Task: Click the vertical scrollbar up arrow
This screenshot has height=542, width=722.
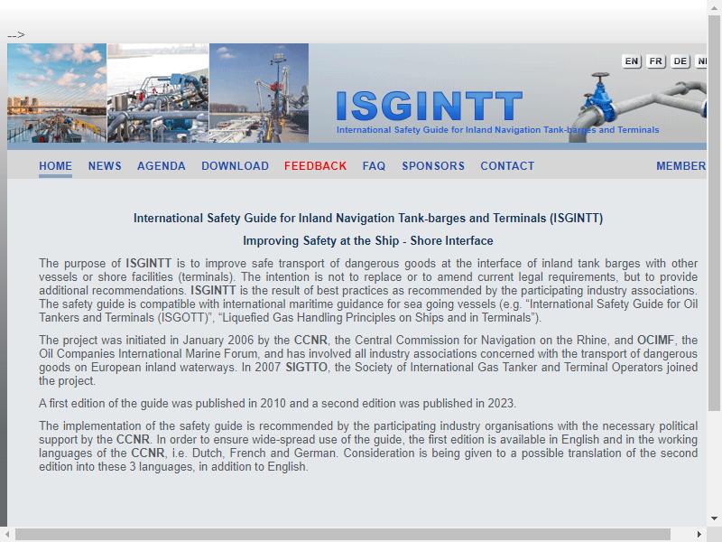Action: 714,6
